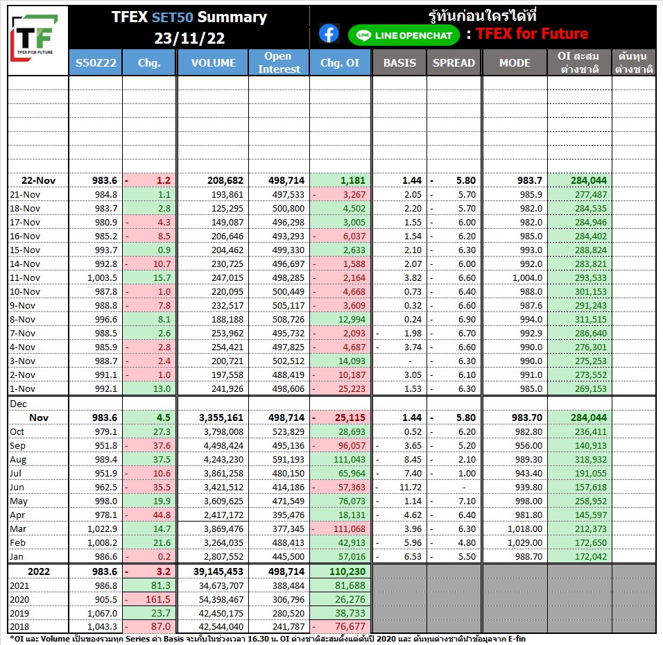Viewport: 663px width, 645px height.
Task: Click the Dec section label
Action: coord(18,404)
